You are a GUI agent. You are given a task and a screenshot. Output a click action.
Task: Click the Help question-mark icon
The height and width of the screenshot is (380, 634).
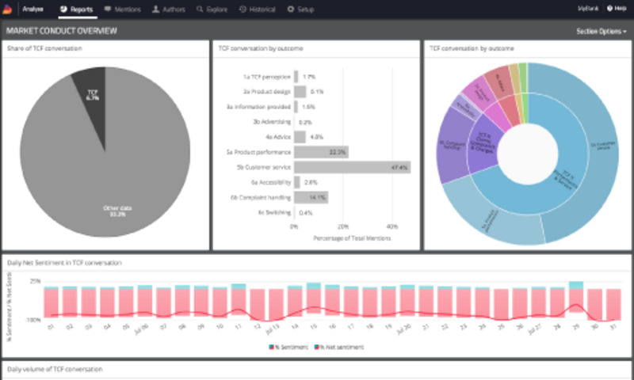609,9
